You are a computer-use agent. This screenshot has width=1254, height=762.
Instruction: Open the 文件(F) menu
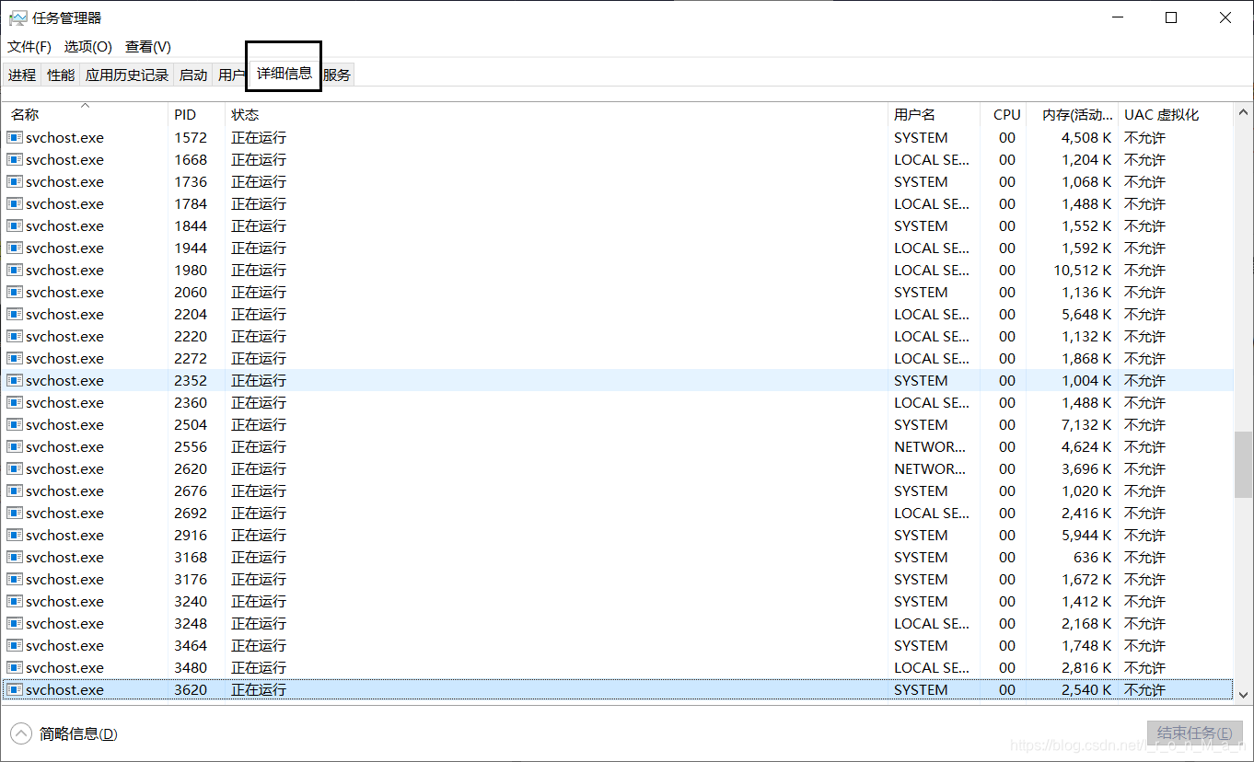click(29, 46)
